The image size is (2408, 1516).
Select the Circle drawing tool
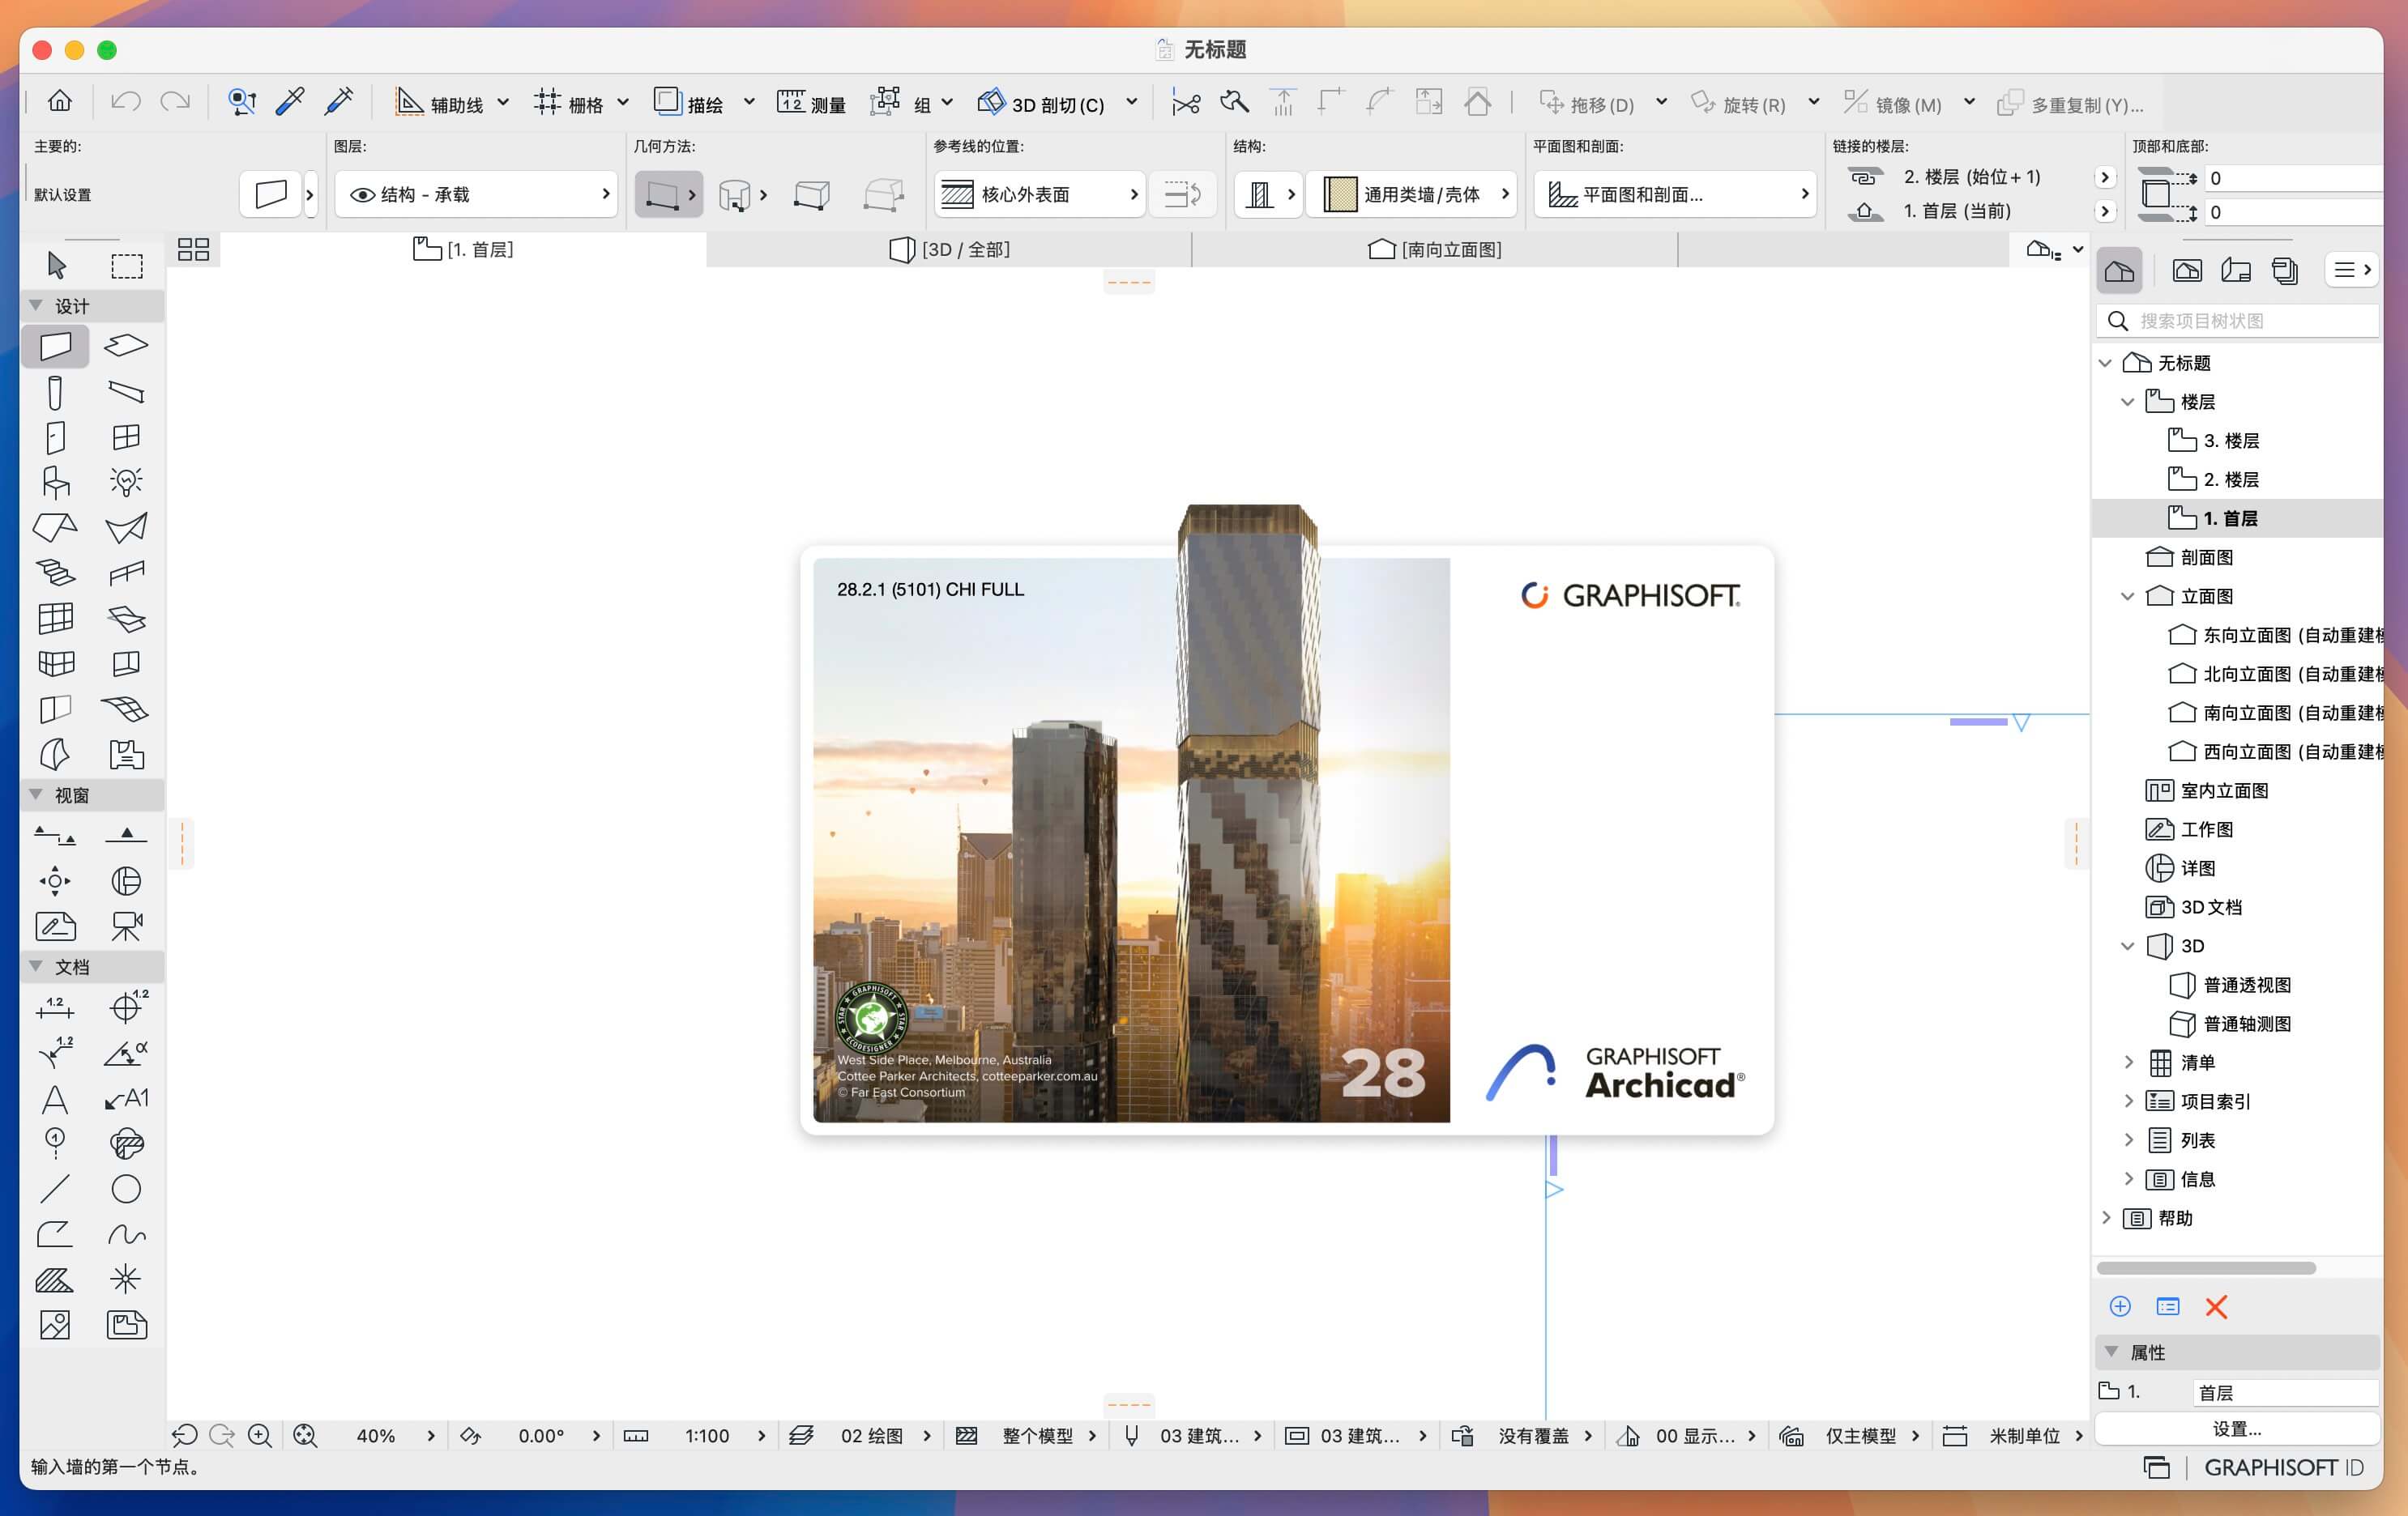(126, 1188)
